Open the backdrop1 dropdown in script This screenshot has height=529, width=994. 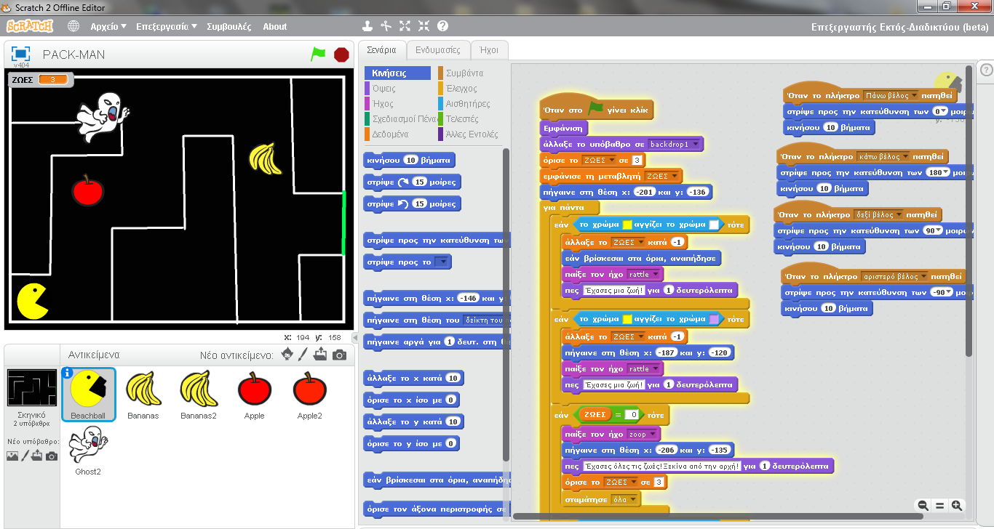pyautogui.click(x=675, y=144)
